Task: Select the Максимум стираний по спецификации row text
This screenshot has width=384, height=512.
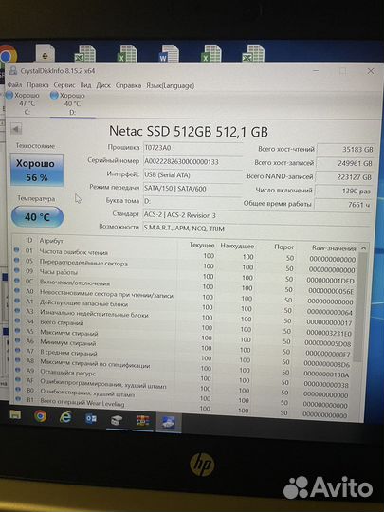Action: (x=95, y=363)
